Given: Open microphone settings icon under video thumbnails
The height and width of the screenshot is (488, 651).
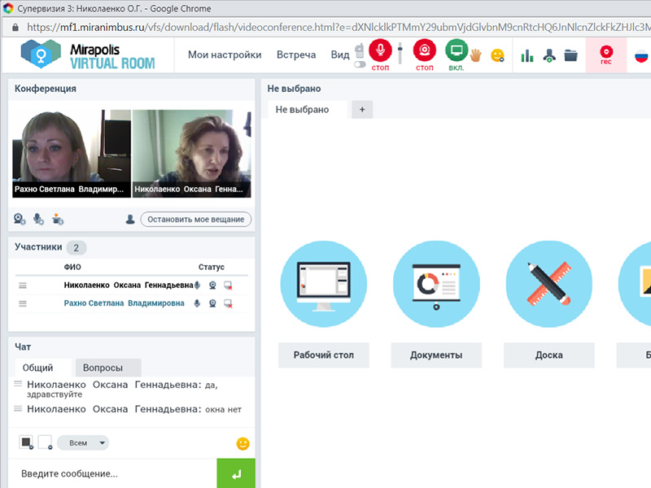Looking at the screenshot, I should point(38,219).
